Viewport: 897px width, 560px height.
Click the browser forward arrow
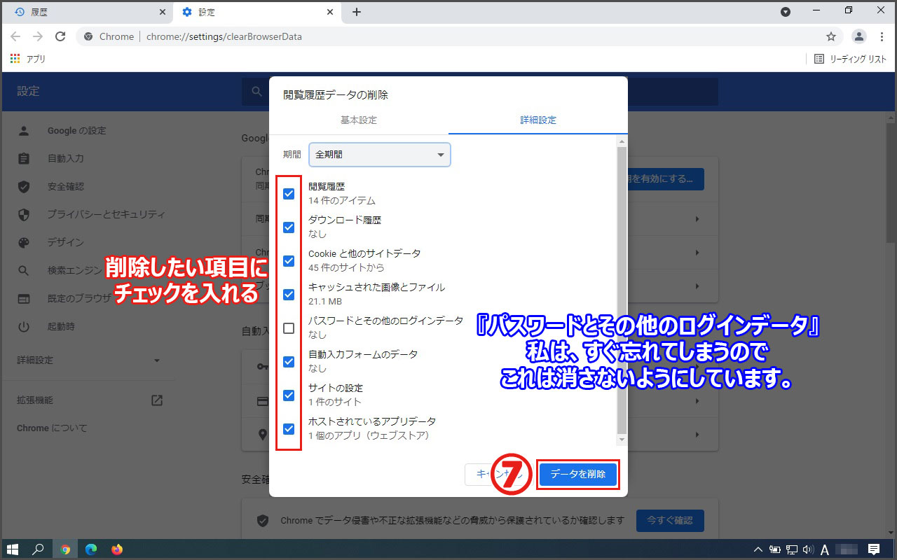(38, 36)
